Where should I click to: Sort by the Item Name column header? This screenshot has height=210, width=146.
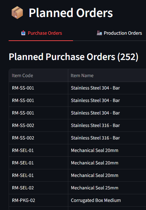pos(107,76)
